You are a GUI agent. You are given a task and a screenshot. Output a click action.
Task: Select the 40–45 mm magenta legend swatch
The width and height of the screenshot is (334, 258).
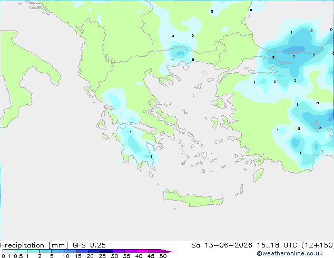pos(143,251)
